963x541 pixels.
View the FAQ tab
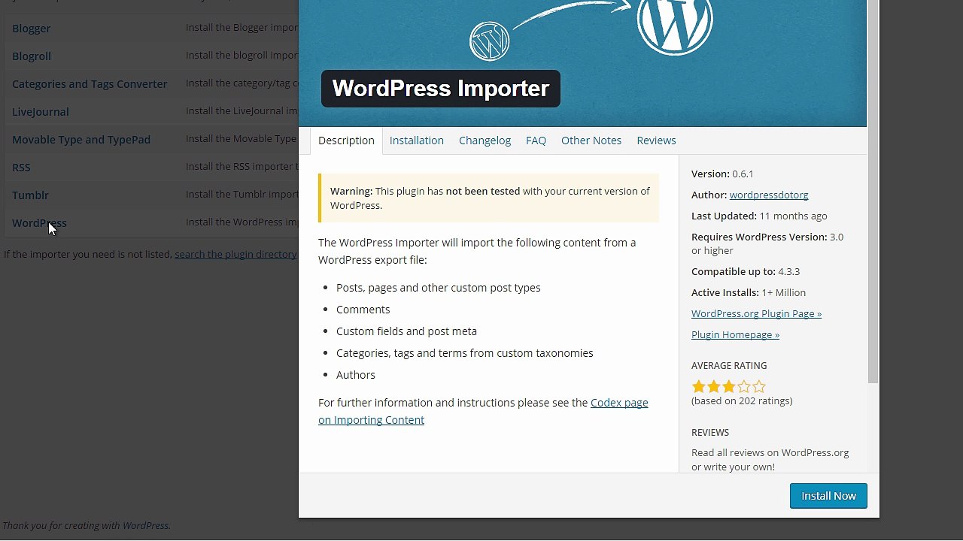[536, 141]
